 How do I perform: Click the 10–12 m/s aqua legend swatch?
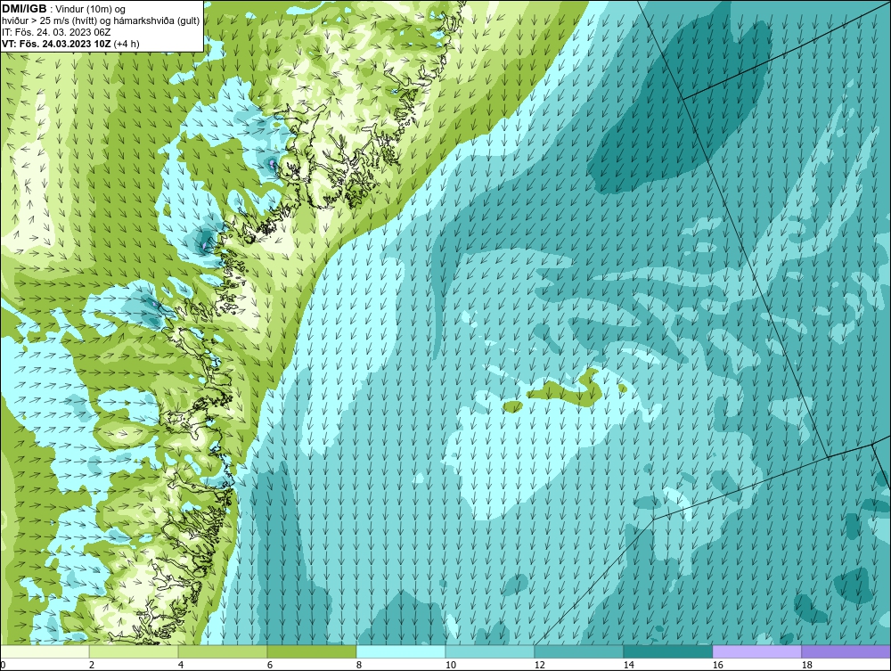click(x=490, y=651)
